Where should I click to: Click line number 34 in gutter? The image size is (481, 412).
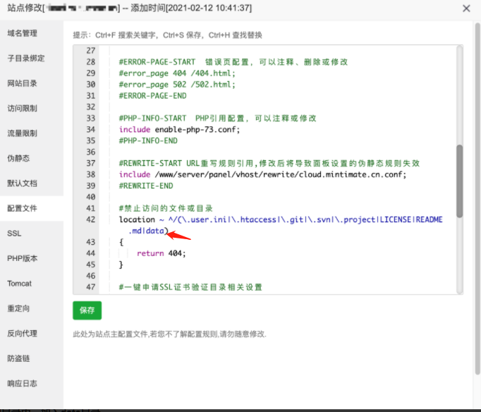(x=91, y=130)
